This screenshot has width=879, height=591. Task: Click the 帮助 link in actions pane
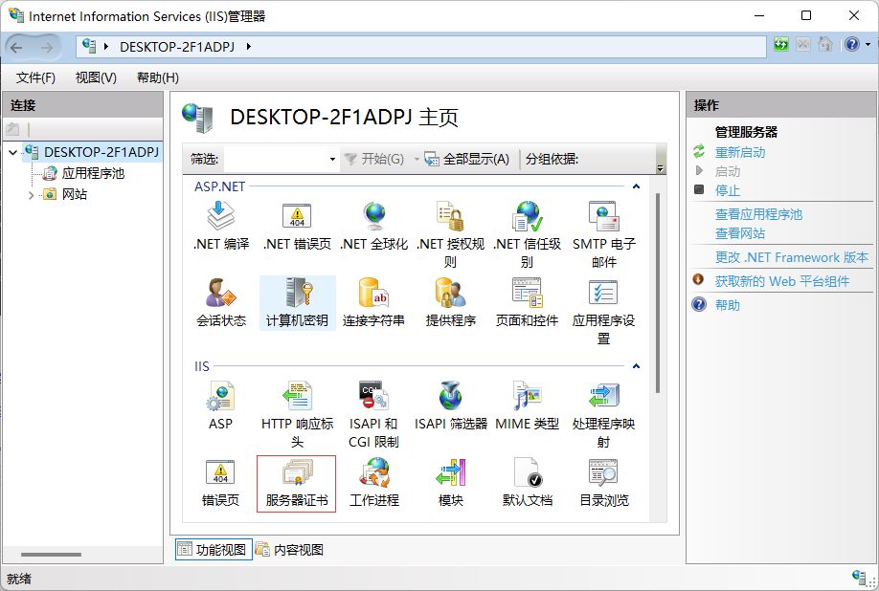pyautogui.click(x=728, y=305)
